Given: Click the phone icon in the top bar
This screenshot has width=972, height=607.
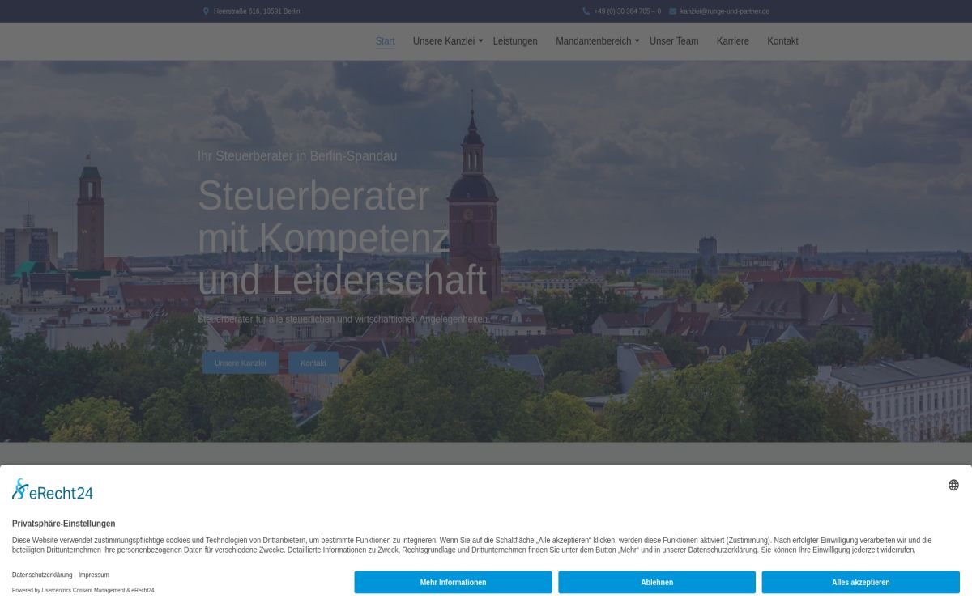Looking at the screenshot, I should pos(586,11).
